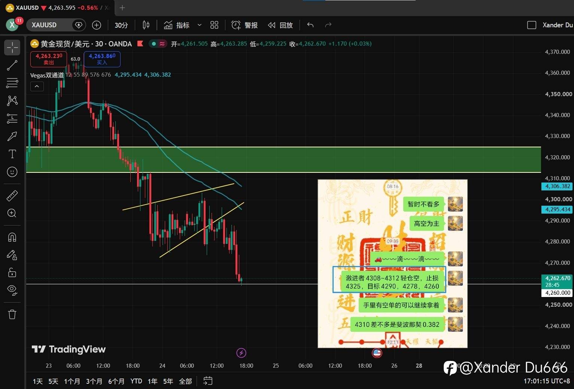Delete drawings with the trash icon
Screen dimensions: 574x389
[12, 314]
